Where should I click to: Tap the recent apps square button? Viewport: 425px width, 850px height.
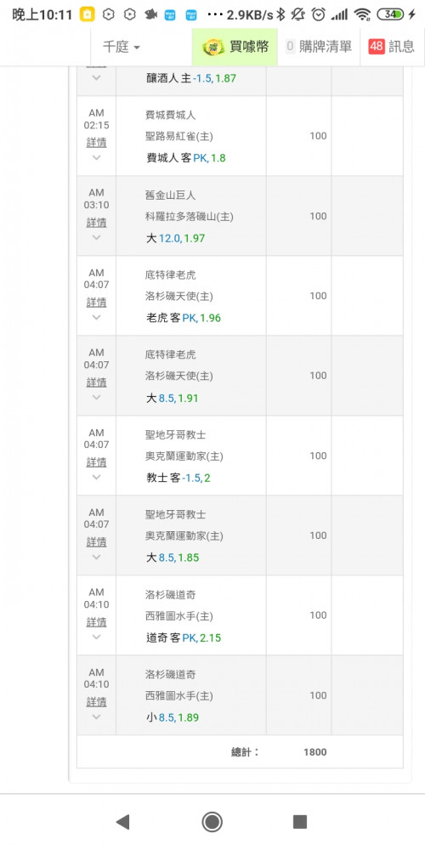coord(300,822)
